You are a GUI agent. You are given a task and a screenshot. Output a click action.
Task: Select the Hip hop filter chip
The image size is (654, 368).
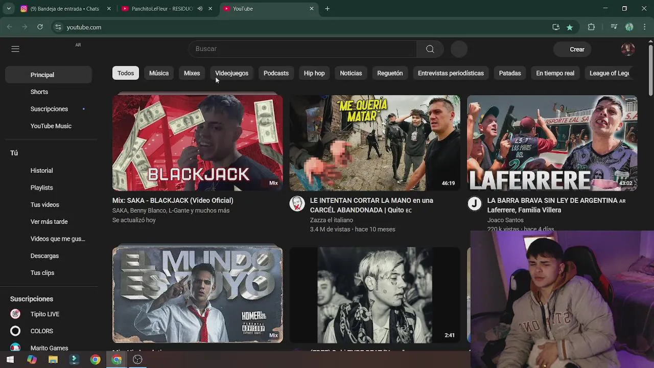(x=314, y=73)
